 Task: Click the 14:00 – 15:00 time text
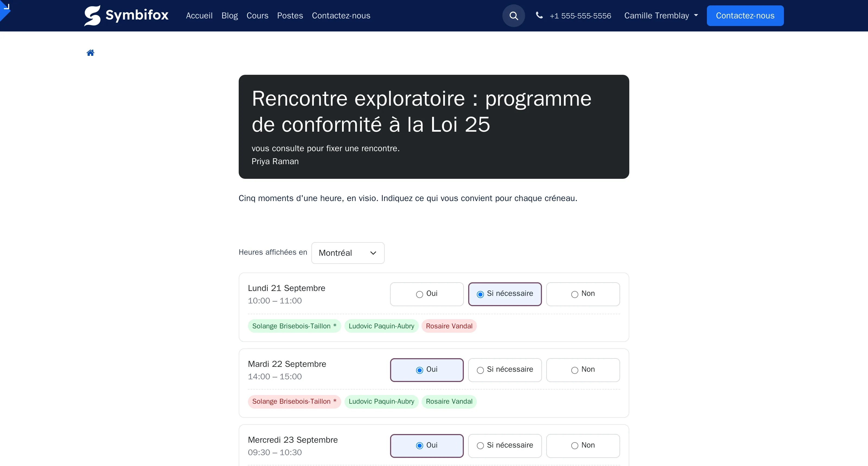(x=275, y=377)
